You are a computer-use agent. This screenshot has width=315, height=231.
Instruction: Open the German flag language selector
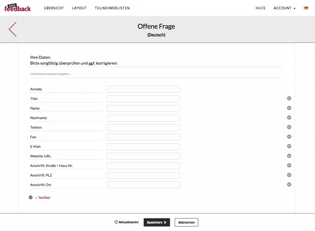pos(306,8)
